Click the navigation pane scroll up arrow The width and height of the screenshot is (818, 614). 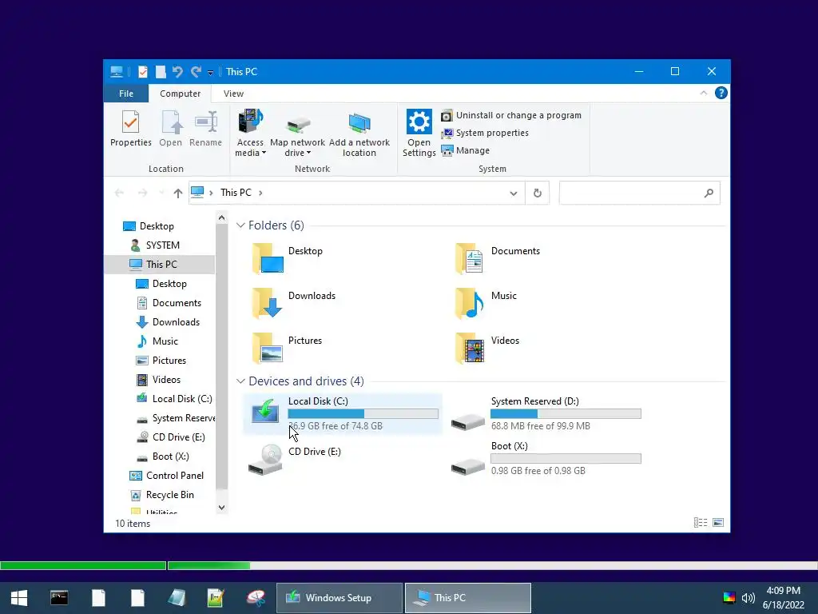pyautogui.click(x=222, y=217)
